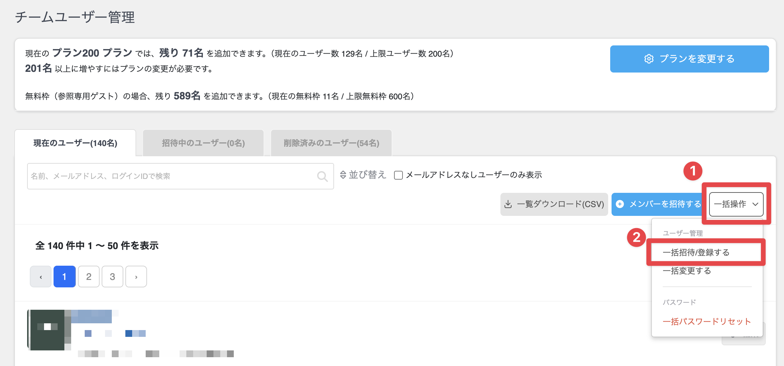
Task: Select 一括招待/登録する menu item
Action: point(696,252)
